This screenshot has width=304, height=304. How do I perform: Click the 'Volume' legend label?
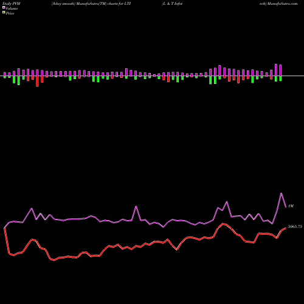tap(12, 9)
